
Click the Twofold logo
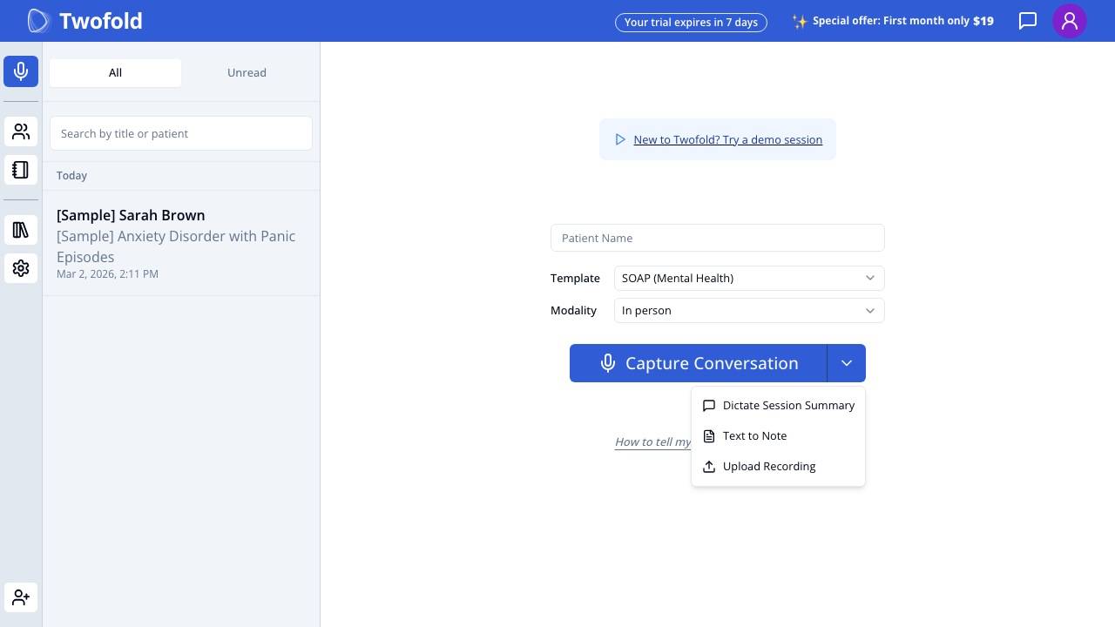(85, 21)
